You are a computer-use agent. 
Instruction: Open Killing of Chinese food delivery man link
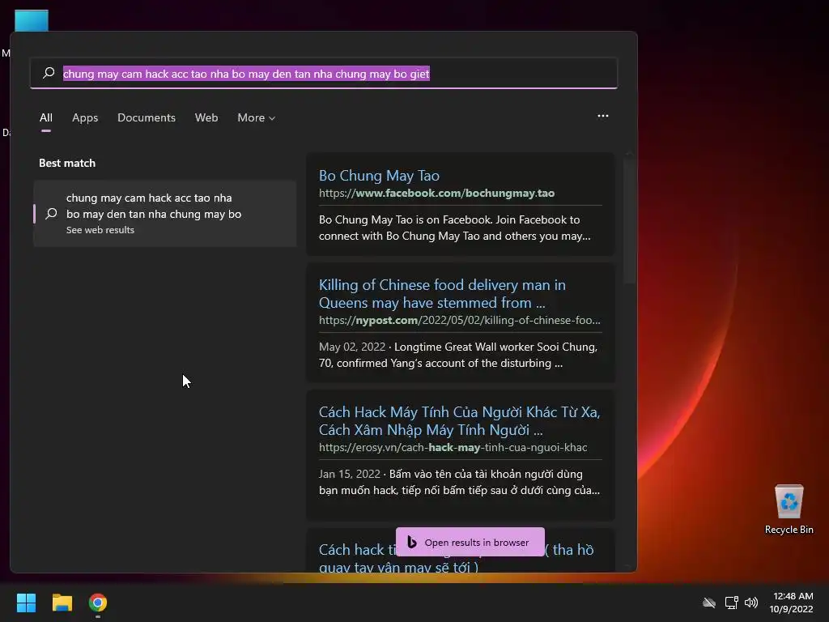(x=442, y=293)
